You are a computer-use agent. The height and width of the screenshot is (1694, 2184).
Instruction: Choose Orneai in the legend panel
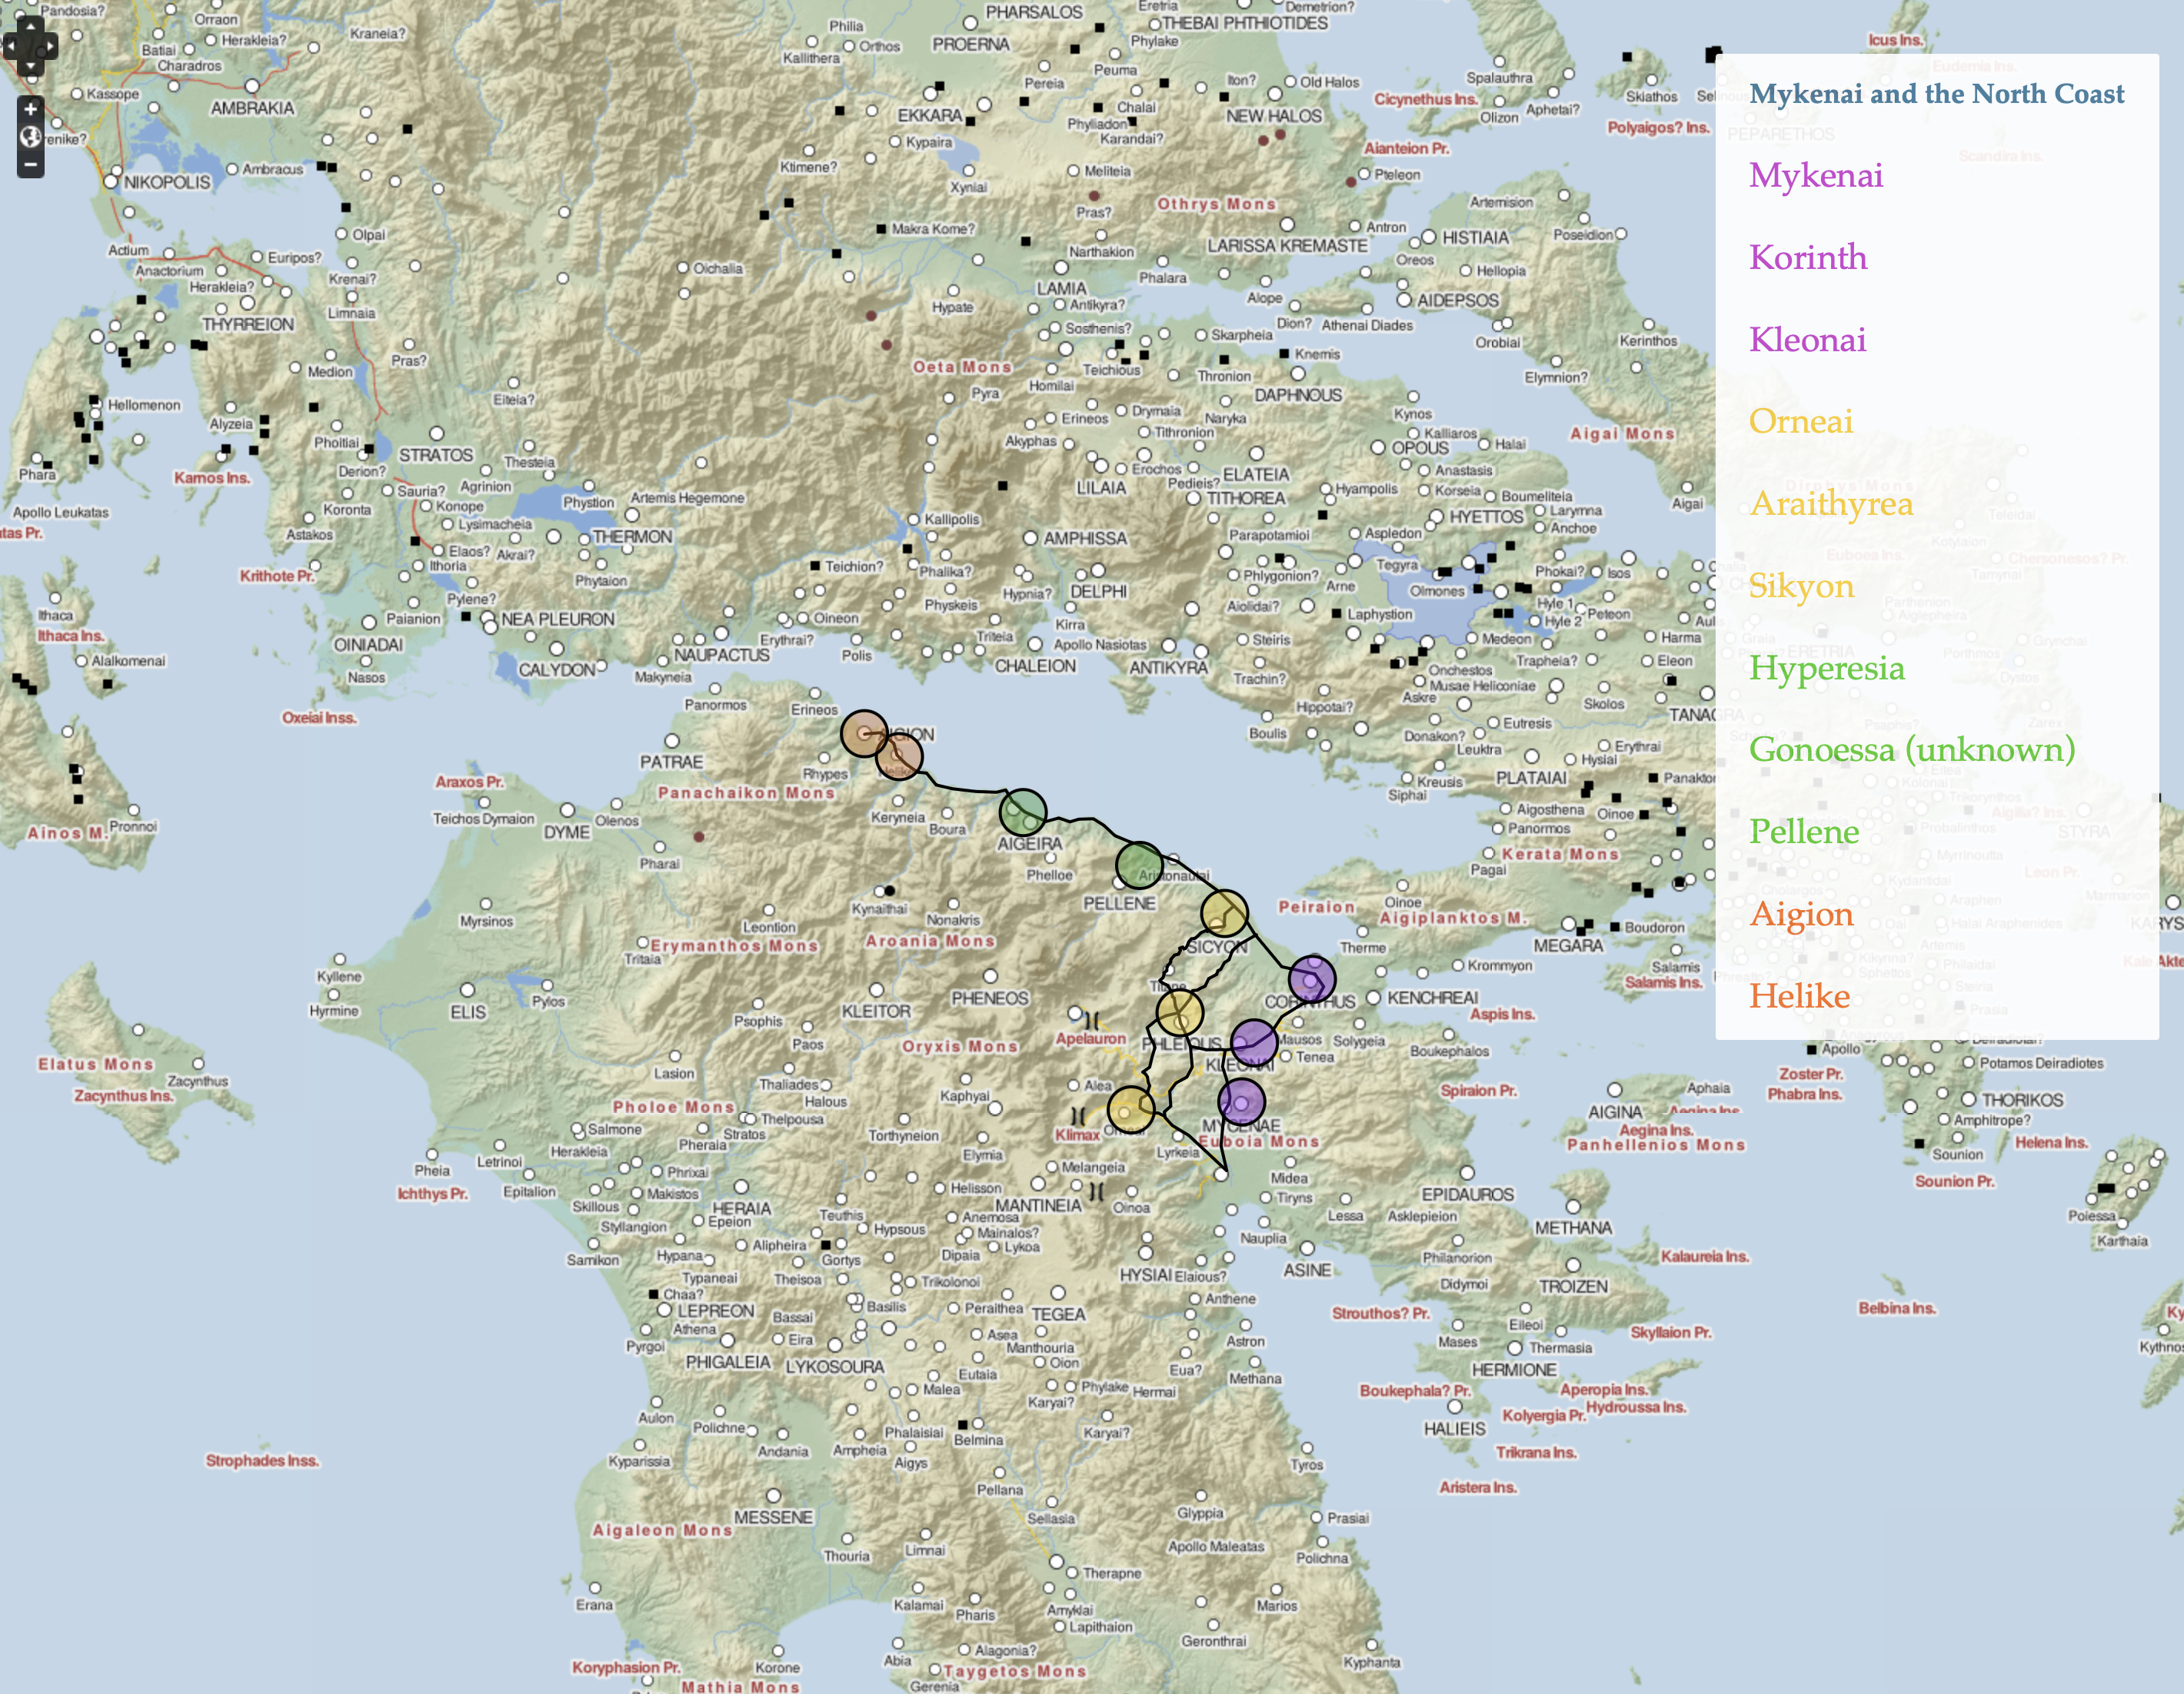(1800, 422)
